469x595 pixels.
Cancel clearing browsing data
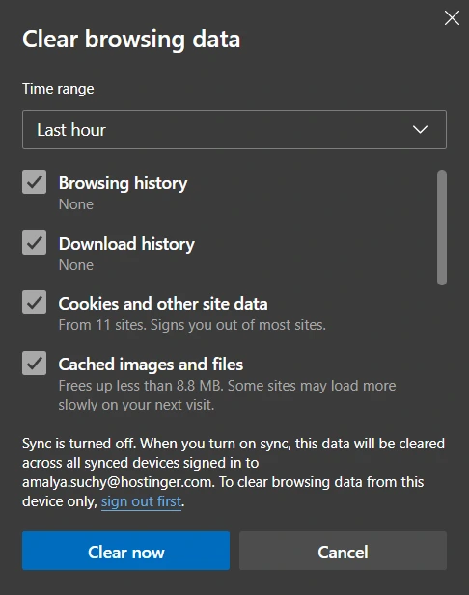[x=343, y=551]
